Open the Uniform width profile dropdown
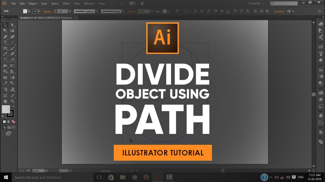Image resolution: width=325 pixels, height=182 pixels. coord(97,11)
